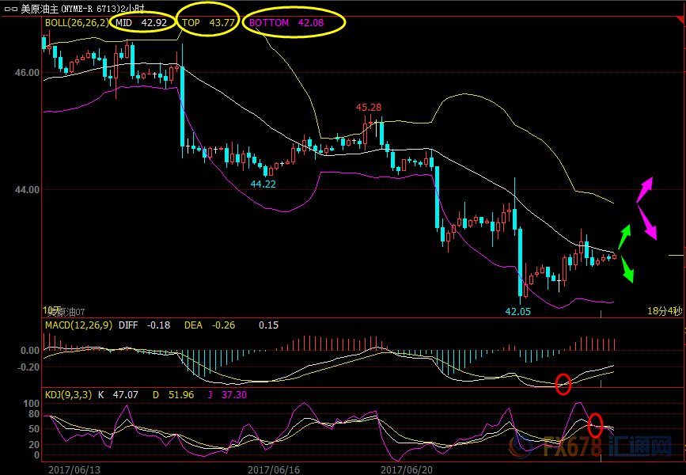The image size is (686, 475).
Task: Click the 44.22 swing low price label
Action: pos(263,184)
